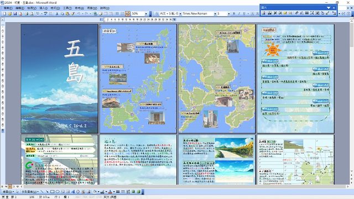Select the Rectangle shape tool in the Drawing toolbar

tap(52, 192)
